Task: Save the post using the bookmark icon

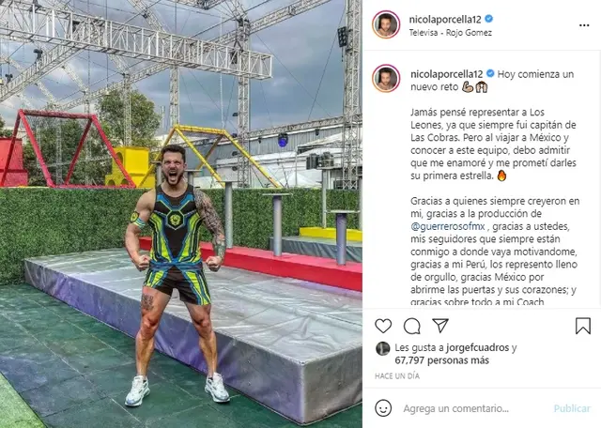Action: coord(582,326)
